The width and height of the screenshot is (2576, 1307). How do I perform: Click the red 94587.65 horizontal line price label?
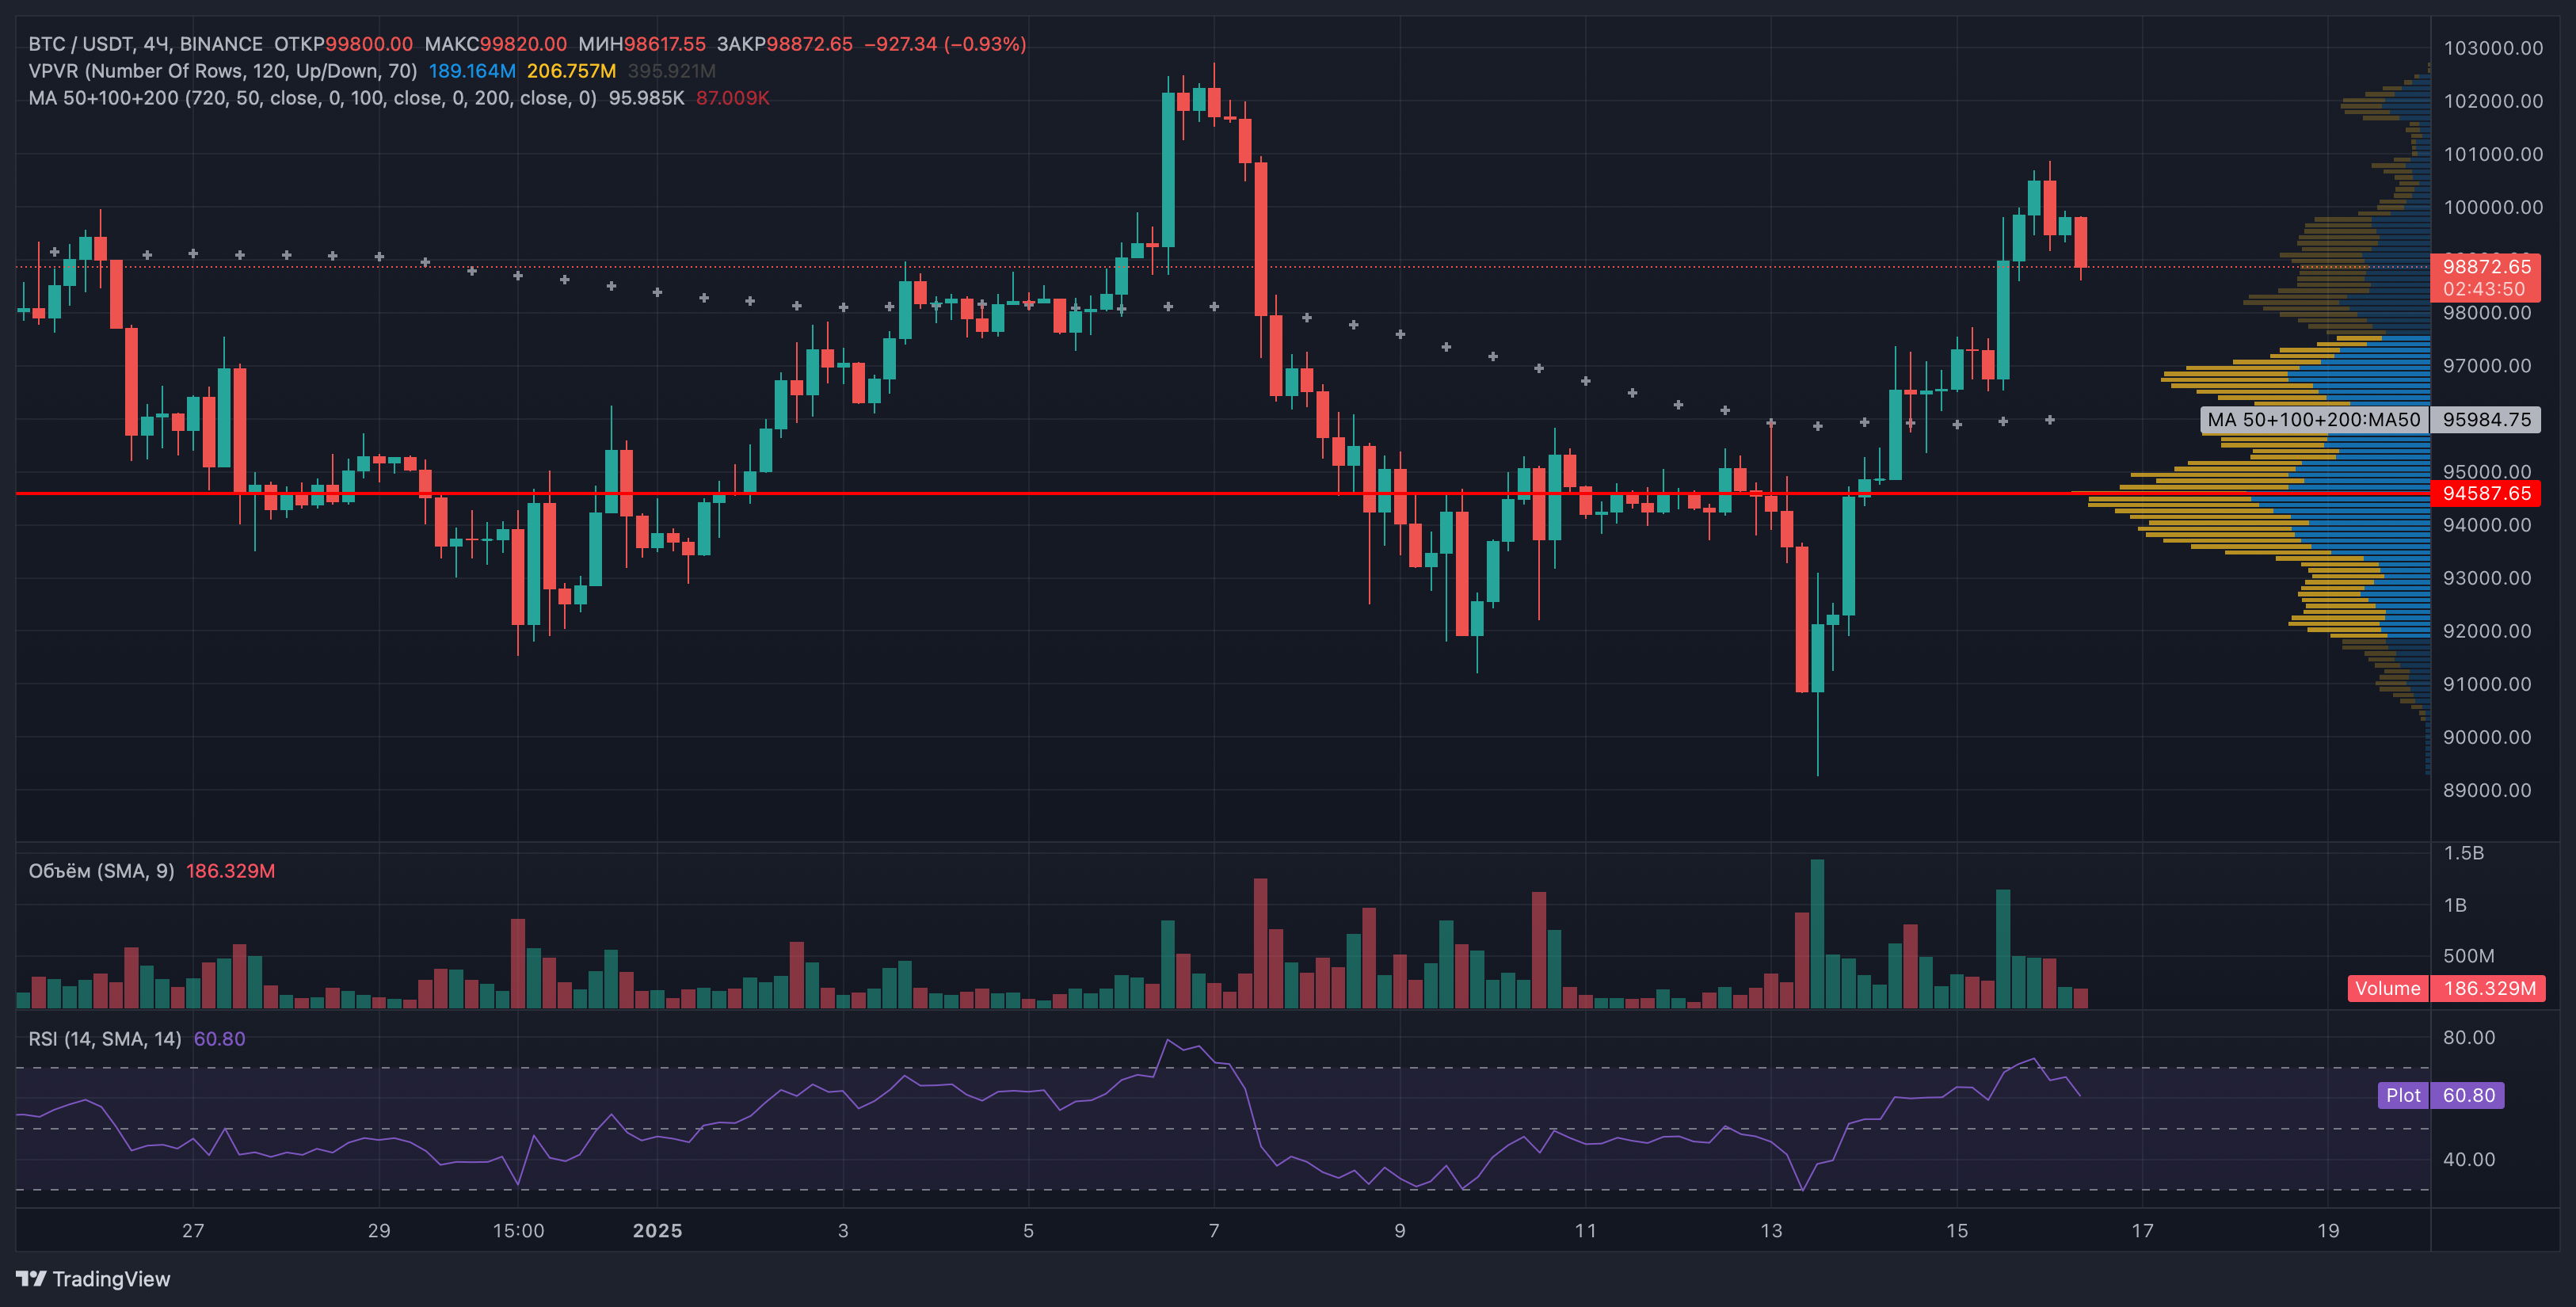pyautogui.click(x=2486, y=493)
